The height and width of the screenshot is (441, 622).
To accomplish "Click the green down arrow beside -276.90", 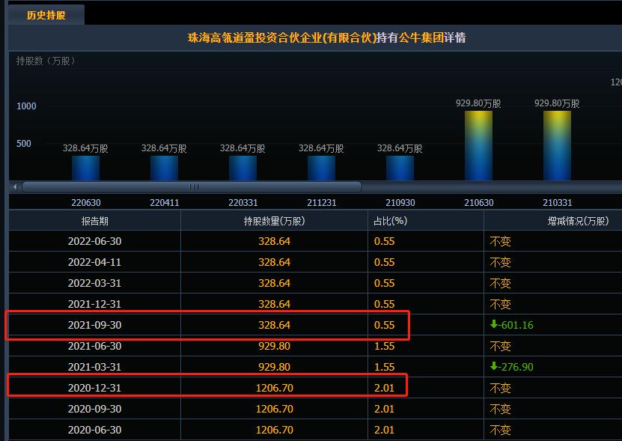I will 494,366.
